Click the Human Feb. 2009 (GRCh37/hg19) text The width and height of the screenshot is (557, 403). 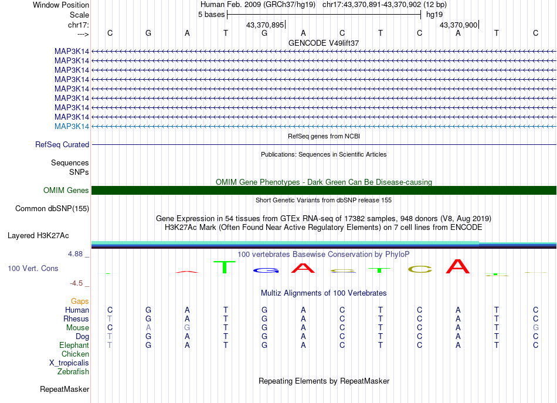[x=258, y=5]
